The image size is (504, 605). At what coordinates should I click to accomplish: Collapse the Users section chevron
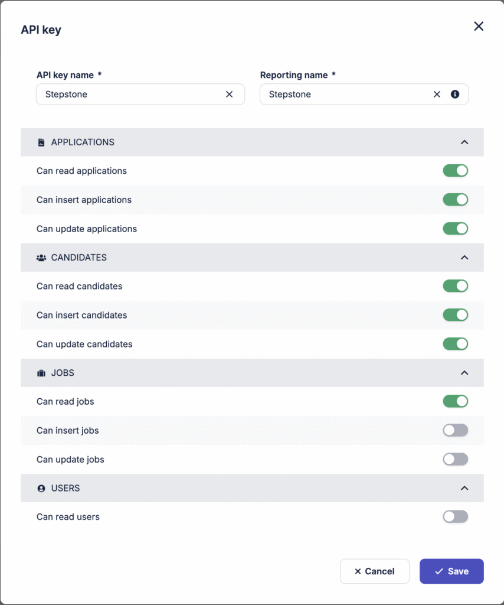click(x=464, y=488)
